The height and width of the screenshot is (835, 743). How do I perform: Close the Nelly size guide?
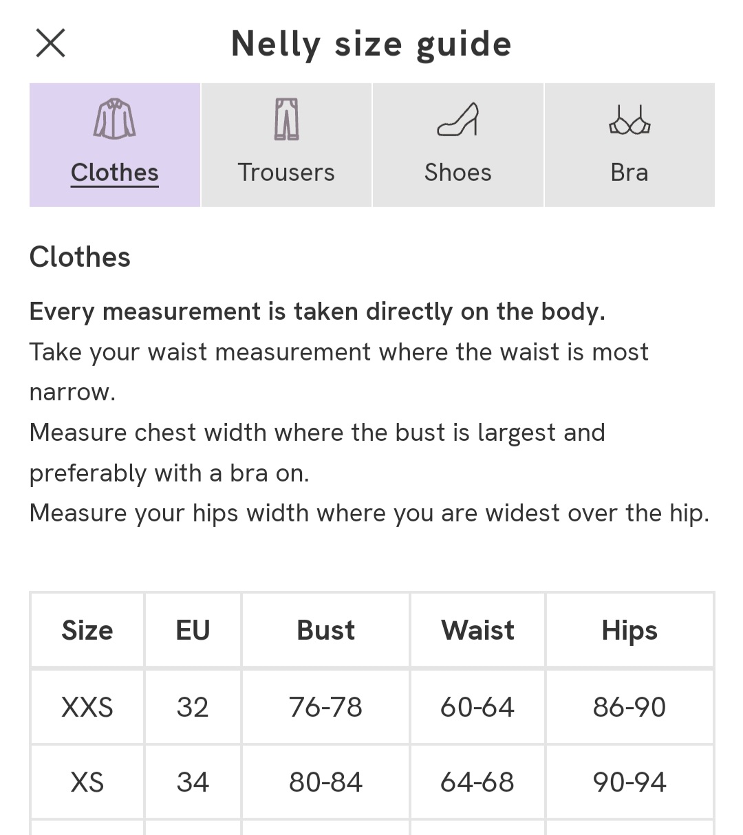[50, 43]
